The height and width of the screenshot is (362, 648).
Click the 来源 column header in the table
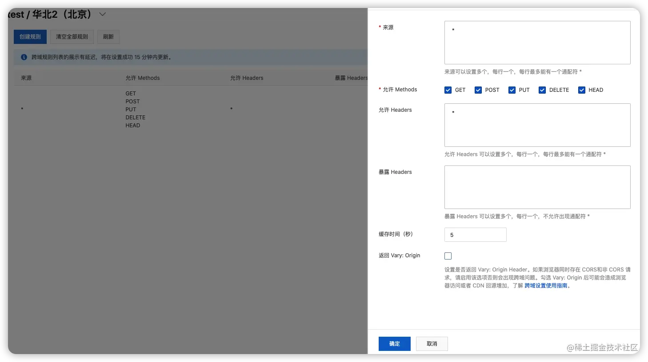click(x=26, y=78)
